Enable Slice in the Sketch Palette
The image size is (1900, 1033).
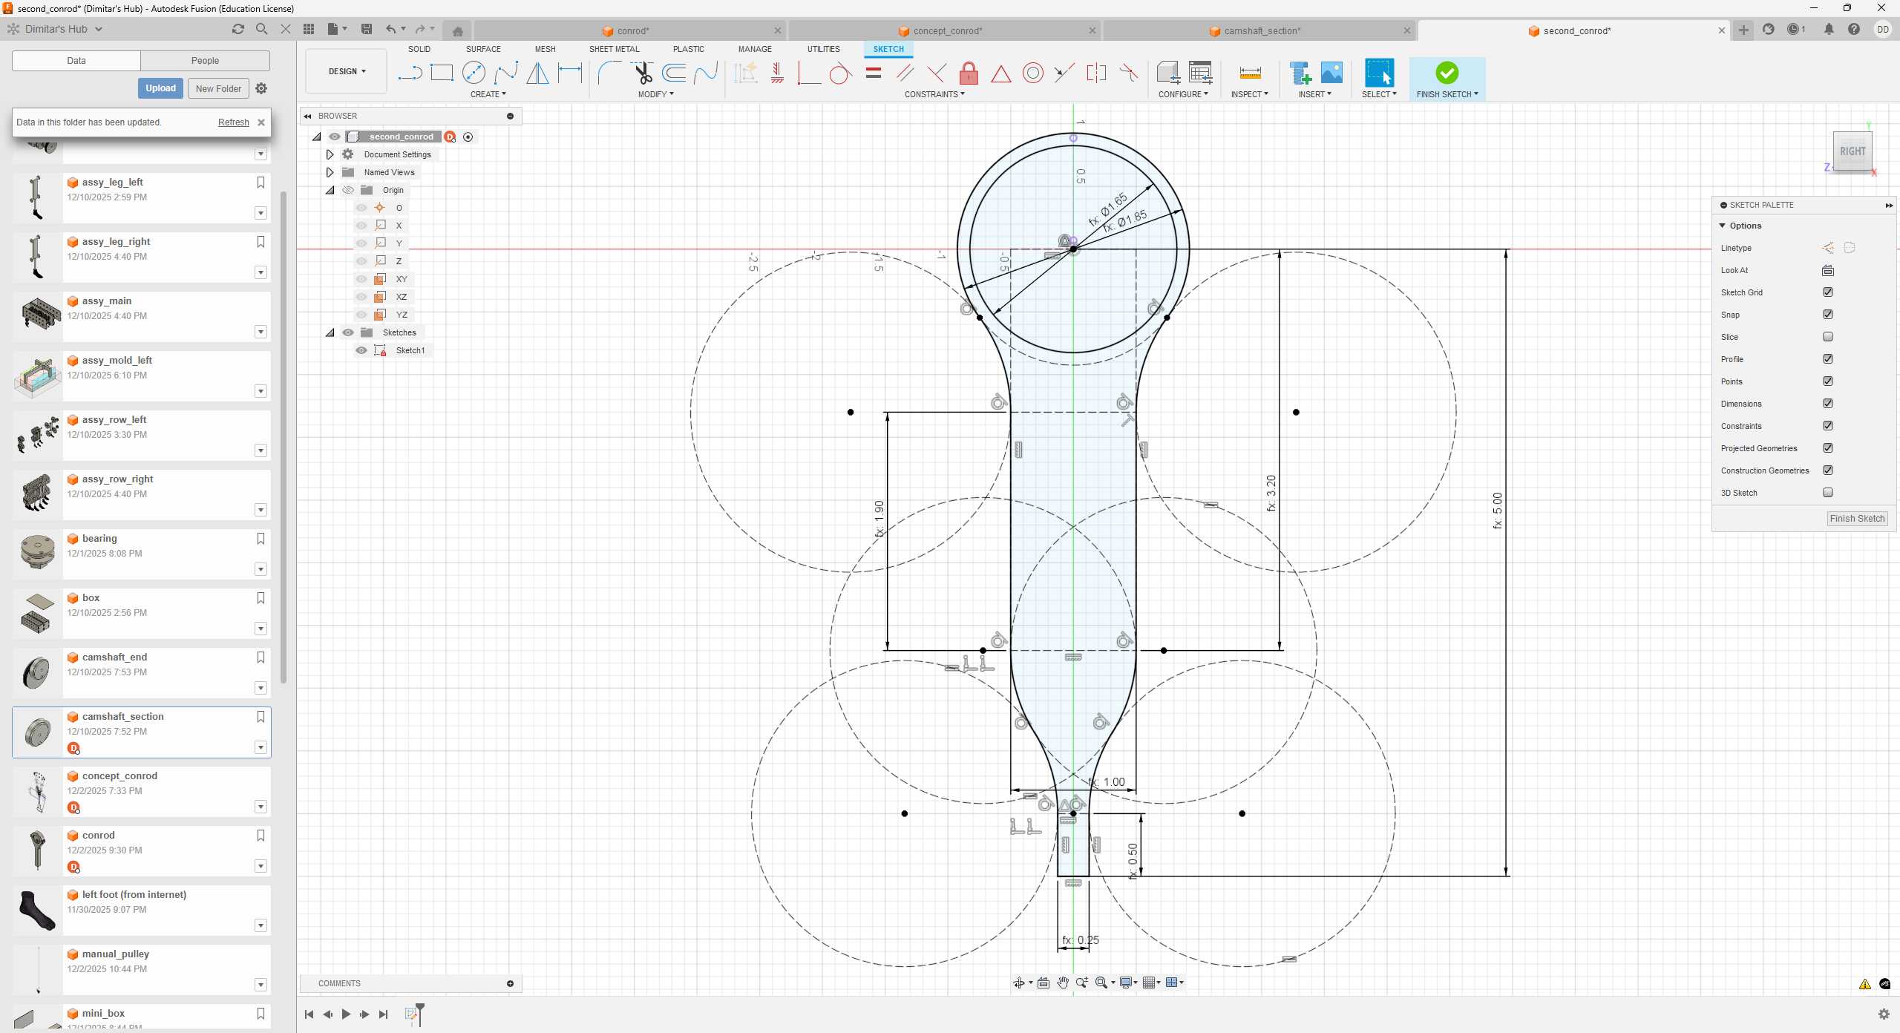1828,336
